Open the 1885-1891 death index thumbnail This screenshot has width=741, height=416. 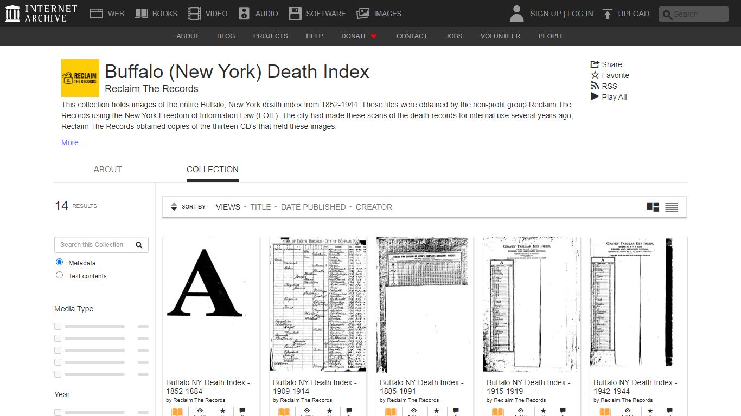(x=425, y=304)
